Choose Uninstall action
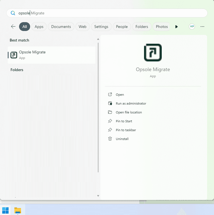Viewport: 214px width, 215px height. click(122, 139)
